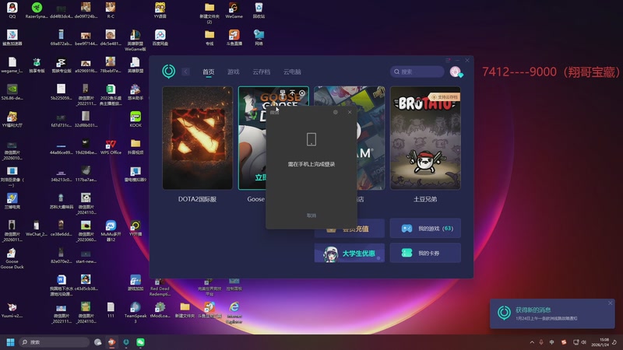Select the QQ desktop icon
Screen dimensions: 623x350
pos(12,10)
